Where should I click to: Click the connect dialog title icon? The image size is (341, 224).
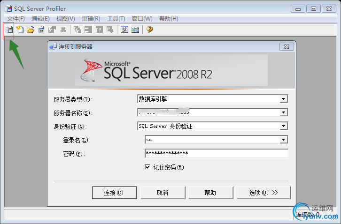tap(53, 46)
